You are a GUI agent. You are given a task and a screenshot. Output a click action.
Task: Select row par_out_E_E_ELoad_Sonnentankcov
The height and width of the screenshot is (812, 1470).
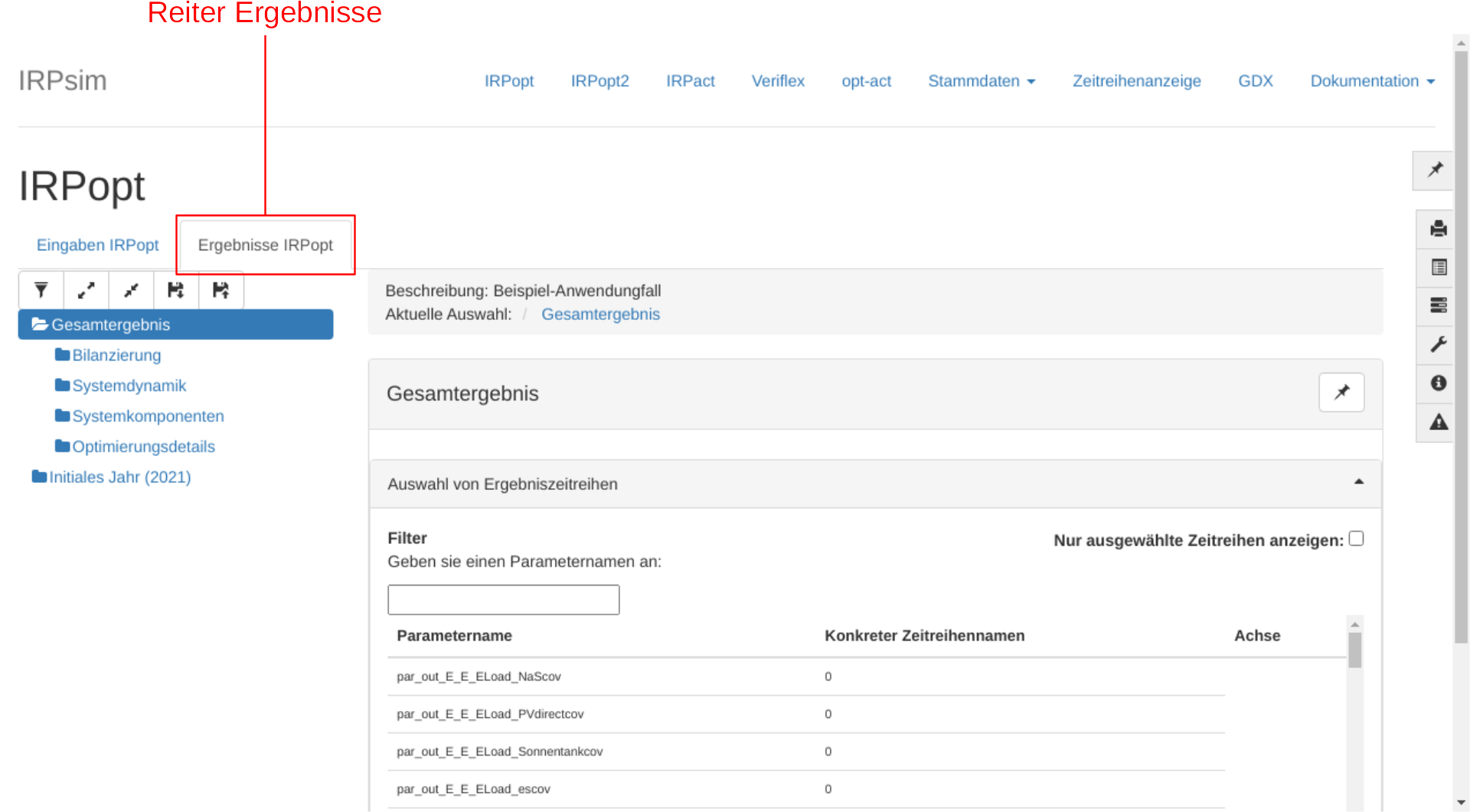pyautogui.click(x=806, y=752)
